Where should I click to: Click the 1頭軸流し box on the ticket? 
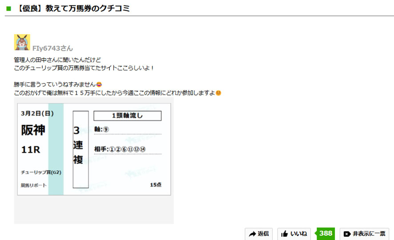pyautogui.click(x=127, y=116)
